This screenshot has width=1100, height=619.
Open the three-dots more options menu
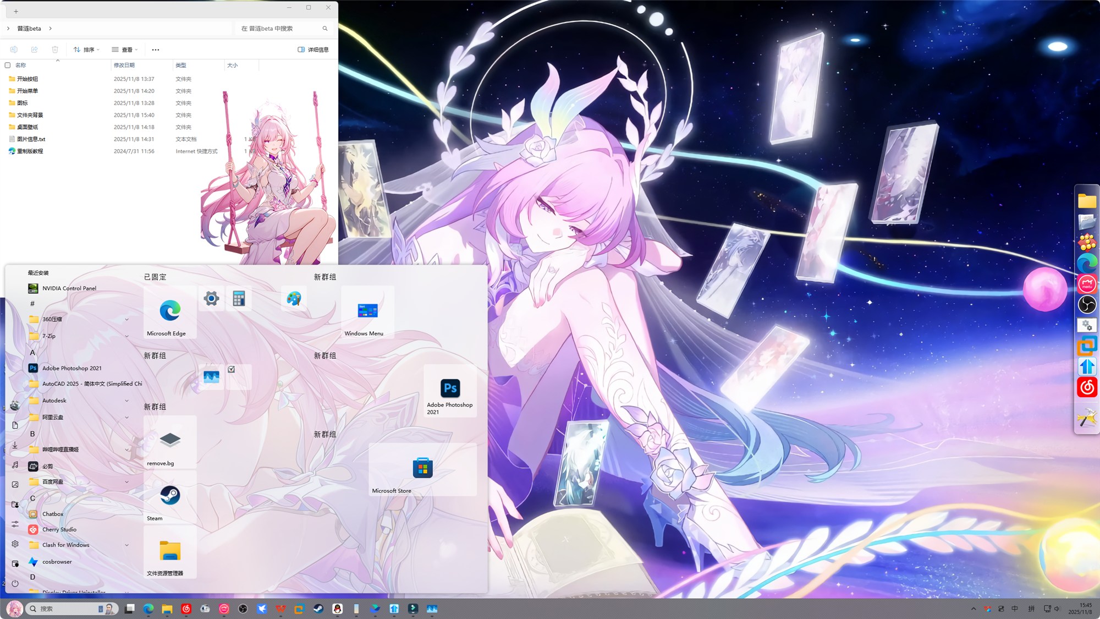point(156,50)
